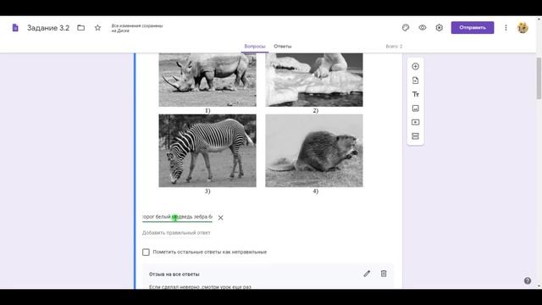Open form settings gear

click(439, 28)
